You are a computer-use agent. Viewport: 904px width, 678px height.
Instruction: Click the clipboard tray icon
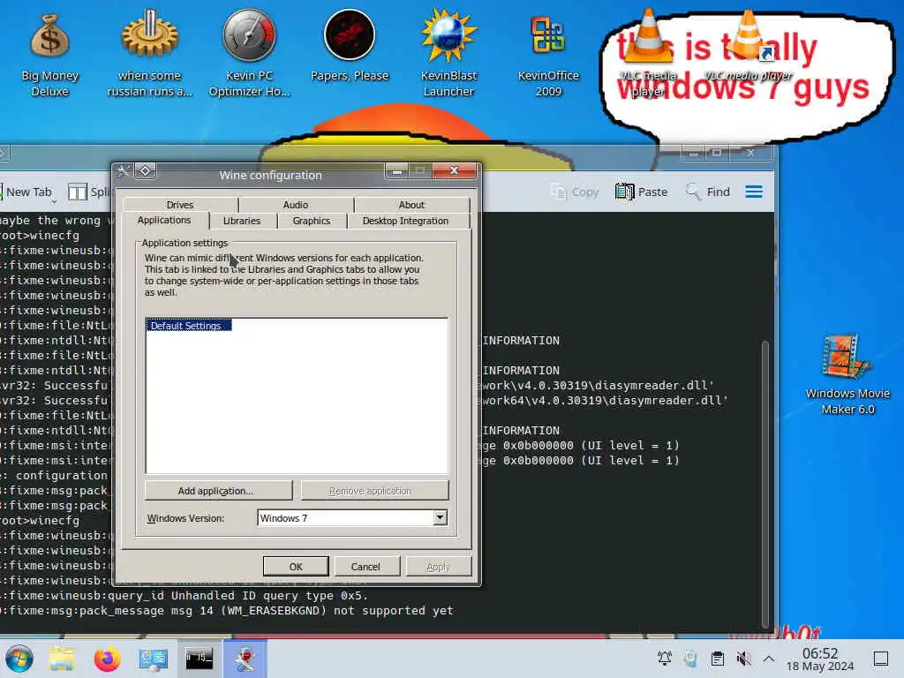point(718,658)
